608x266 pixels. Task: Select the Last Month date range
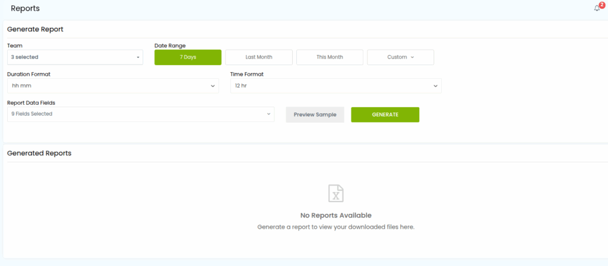pyautogui.click(x=259, y=57)
